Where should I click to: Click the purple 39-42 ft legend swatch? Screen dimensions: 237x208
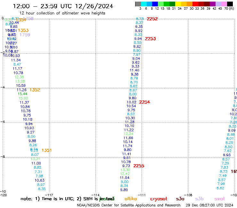(x=213, y=4)
